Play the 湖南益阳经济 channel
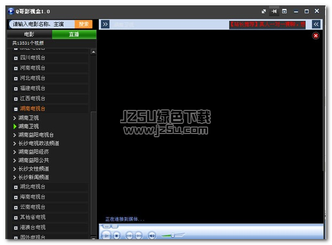This screenshot has width=332, height=245. [33, 152]
